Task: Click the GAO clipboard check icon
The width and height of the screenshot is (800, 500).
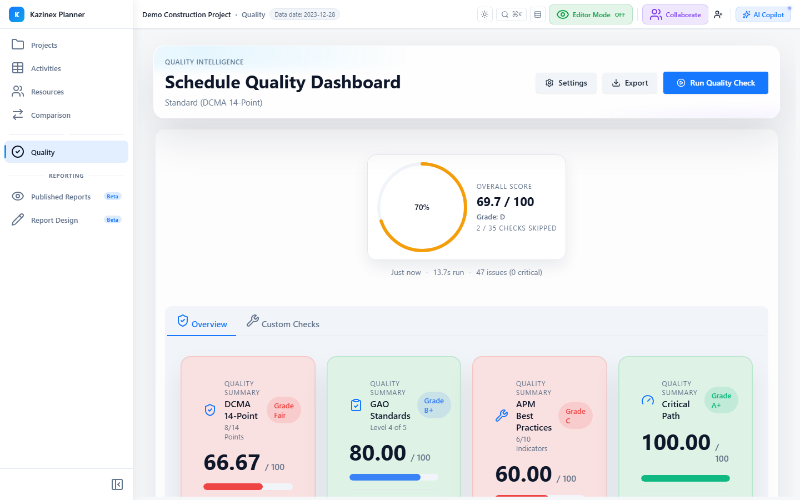Action: (356, 405)
